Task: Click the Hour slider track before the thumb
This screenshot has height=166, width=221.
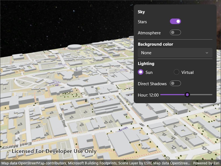Action: tap(172, 95)
